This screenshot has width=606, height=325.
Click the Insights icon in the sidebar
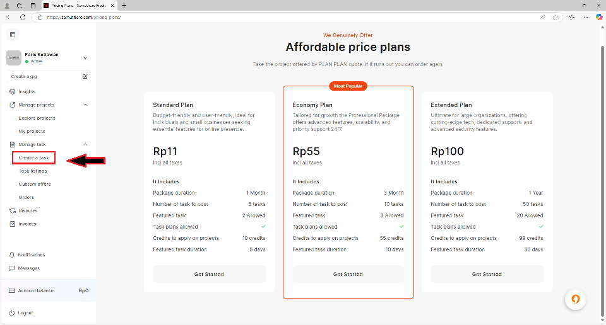[x=12, y=92]
